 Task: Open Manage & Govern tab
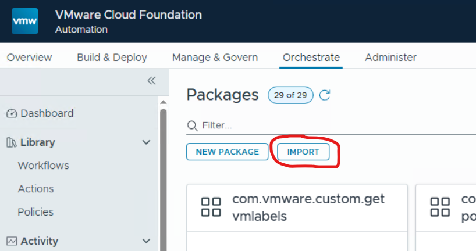click(215, 58)
